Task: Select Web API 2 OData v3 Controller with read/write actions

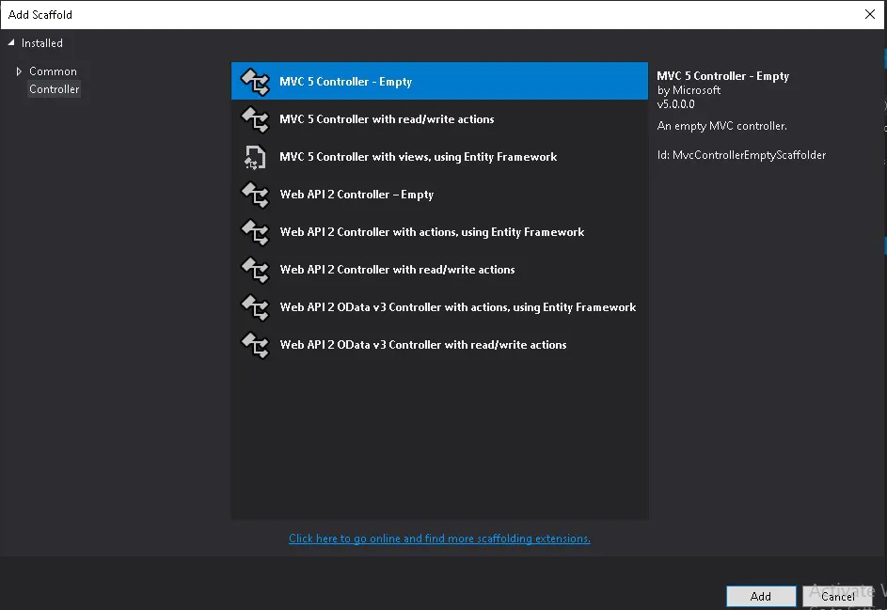Action: tap(439, 344)
